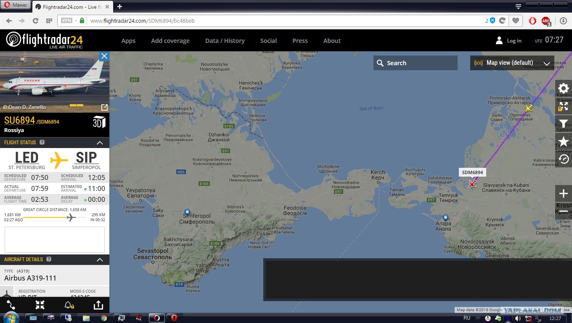Collapse the Flight Status section
This screenshot has height=323, width=572.
pos(100,143)
